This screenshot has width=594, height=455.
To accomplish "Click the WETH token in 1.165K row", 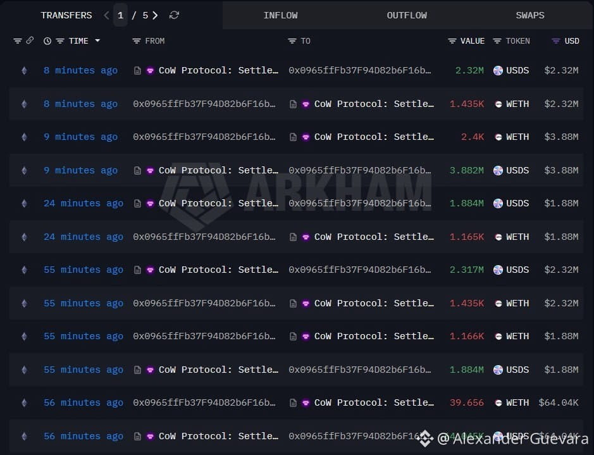I will point(517,237).
